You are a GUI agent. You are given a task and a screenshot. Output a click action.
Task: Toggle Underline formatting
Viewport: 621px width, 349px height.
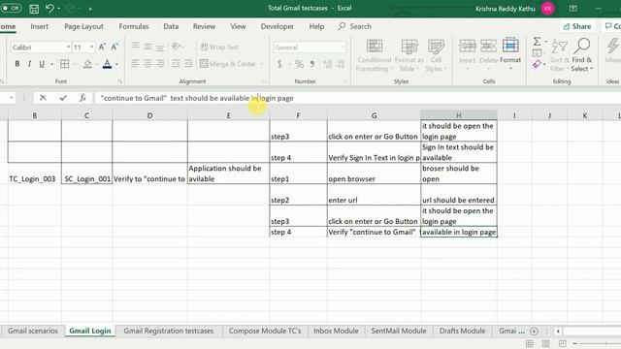click(42, 64)
